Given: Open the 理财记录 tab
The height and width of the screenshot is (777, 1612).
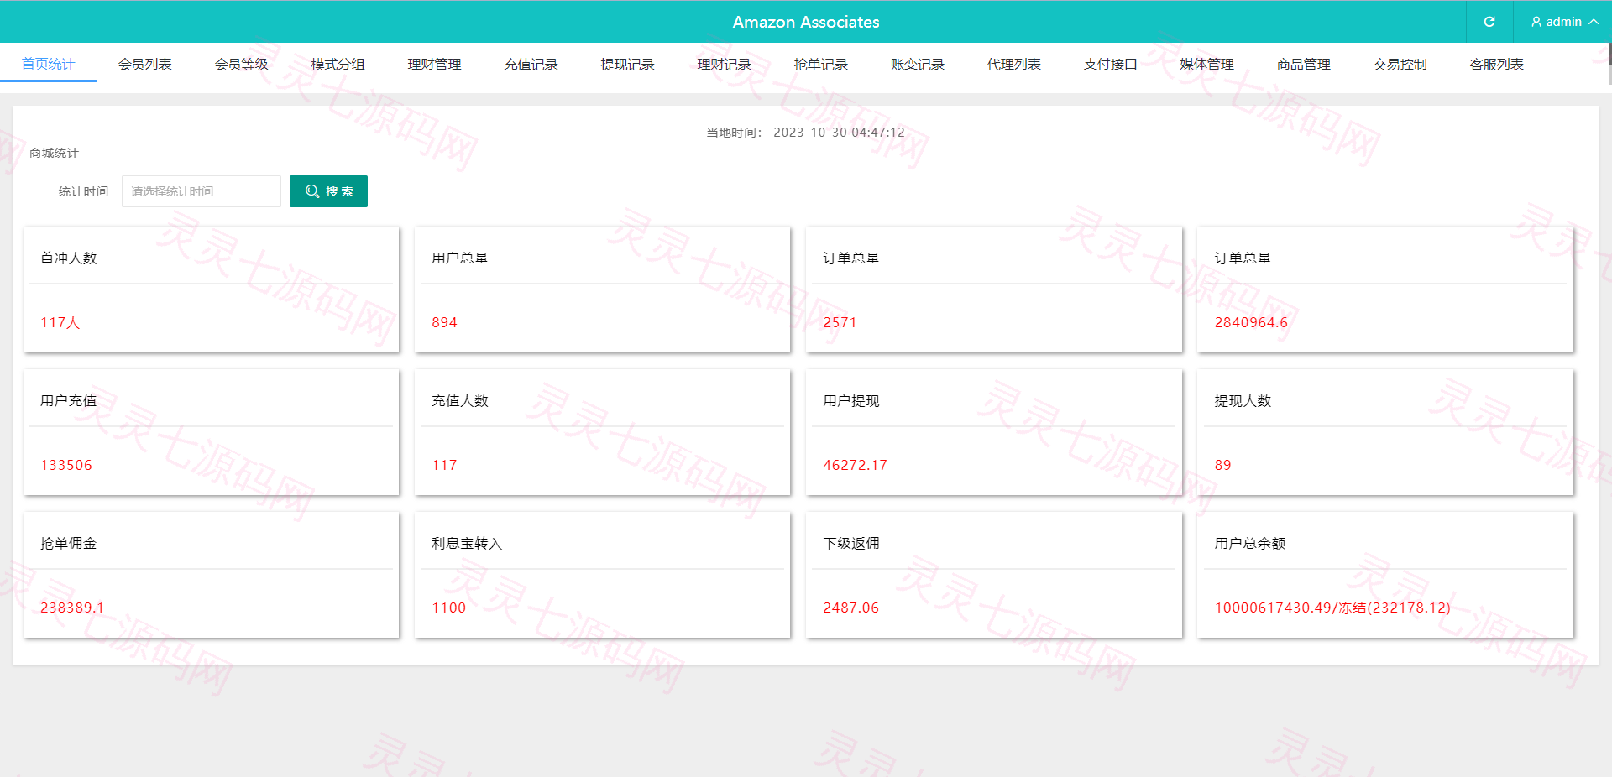Looking at the screenshot, I should [x=724, y=64].
